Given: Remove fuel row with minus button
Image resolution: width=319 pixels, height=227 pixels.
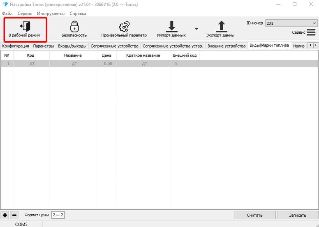Looking at the screenshot, I should point(14,215).
